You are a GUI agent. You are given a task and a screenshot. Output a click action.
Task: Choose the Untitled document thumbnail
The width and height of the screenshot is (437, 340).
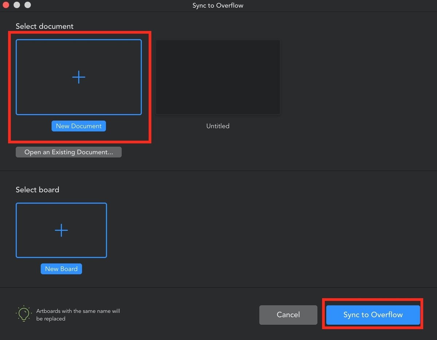(218, 77)
